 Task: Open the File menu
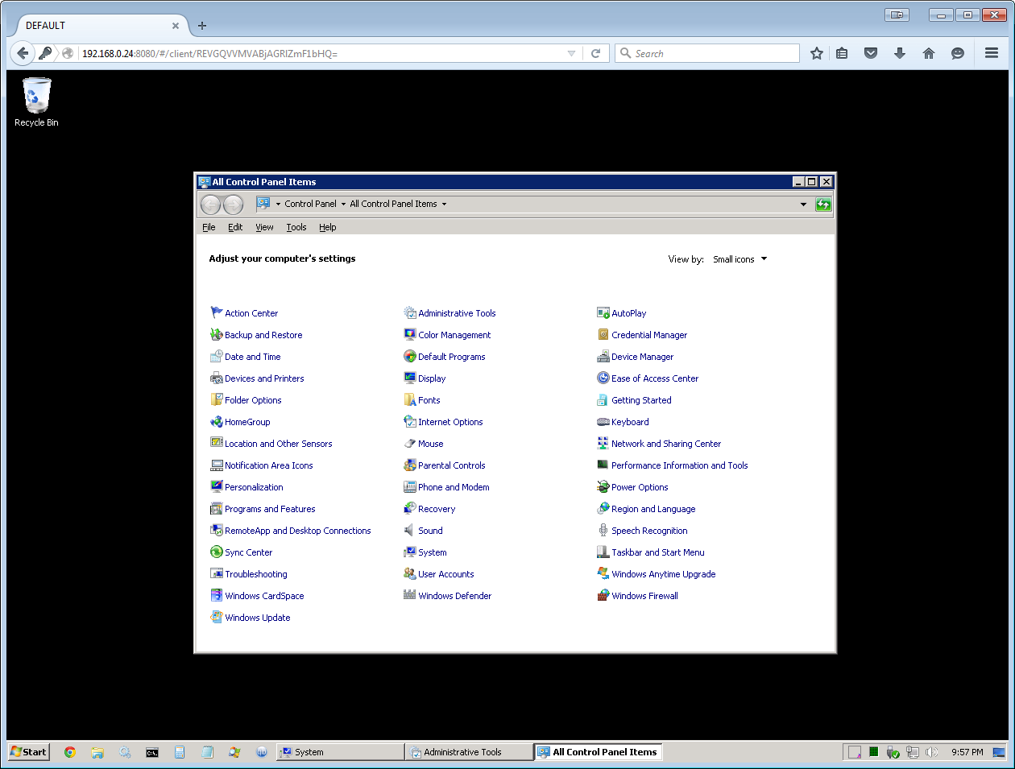[x=209, y=227]
